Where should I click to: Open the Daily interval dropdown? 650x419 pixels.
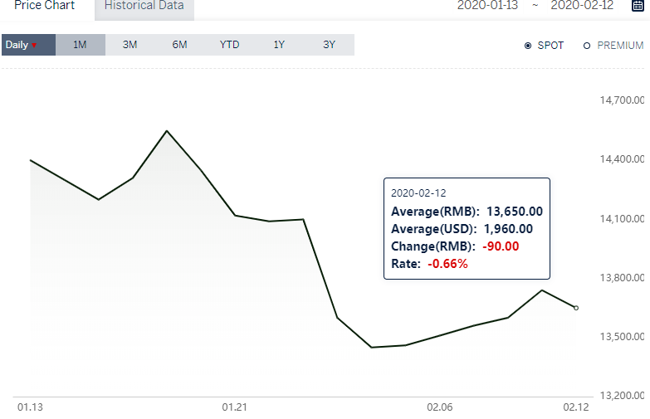[x=28, y=45]
